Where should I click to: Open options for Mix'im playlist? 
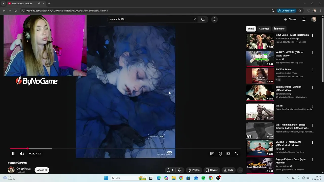(312, 106)
